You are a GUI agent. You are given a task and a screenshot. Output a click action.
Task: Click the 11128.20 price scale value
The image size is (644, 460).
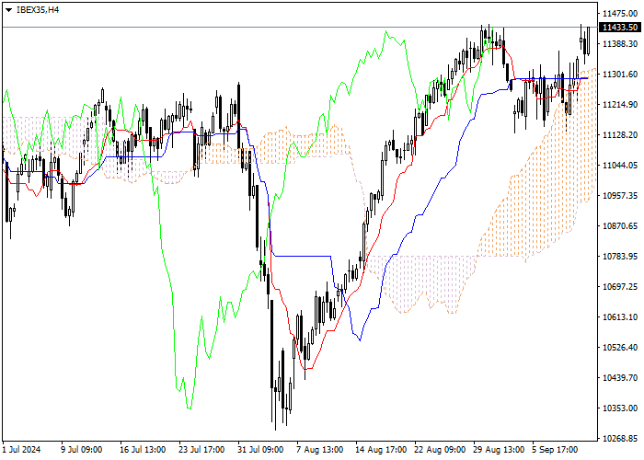620,135
